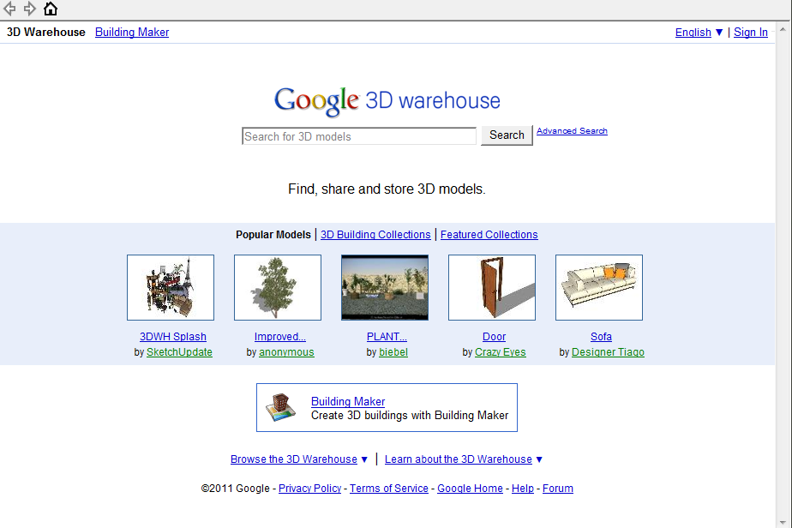This screenshot has width=792, height=528.
Task: Click the scrollbar down arrow
Action: pyautogui.click(x=783, y=523)
